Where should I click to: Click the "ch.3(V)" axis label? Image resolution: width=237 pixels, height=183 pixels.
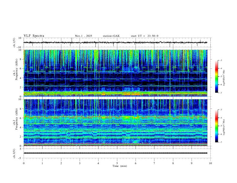[x=14, y=153]
